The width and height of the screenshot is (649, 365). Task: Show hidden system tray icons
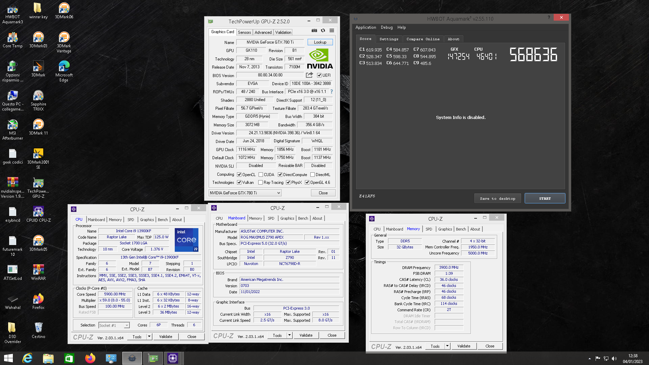click(590, 358)
